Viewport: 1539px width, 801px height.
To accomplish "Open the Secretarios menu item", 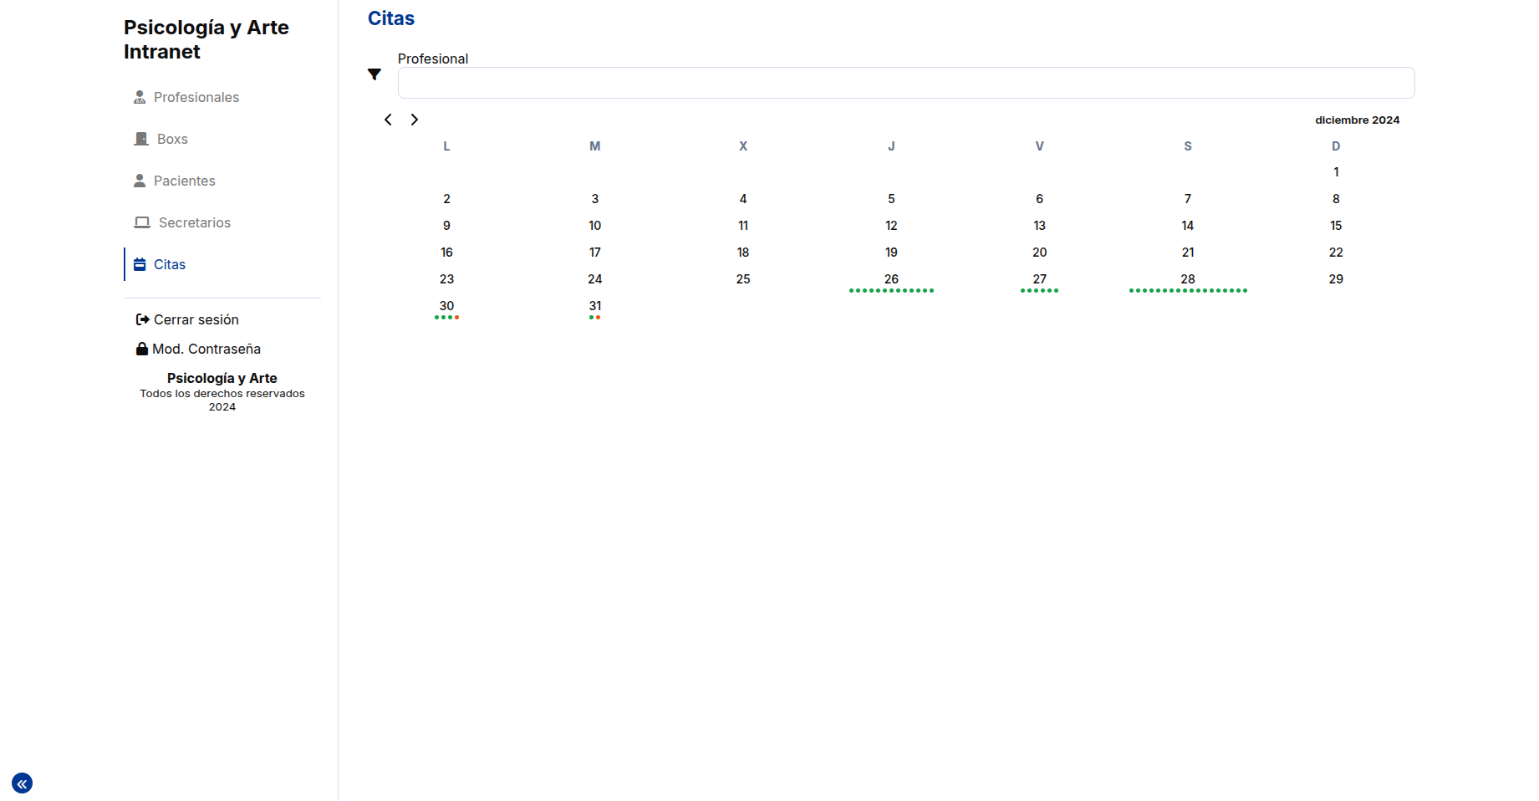I will 194,222.
